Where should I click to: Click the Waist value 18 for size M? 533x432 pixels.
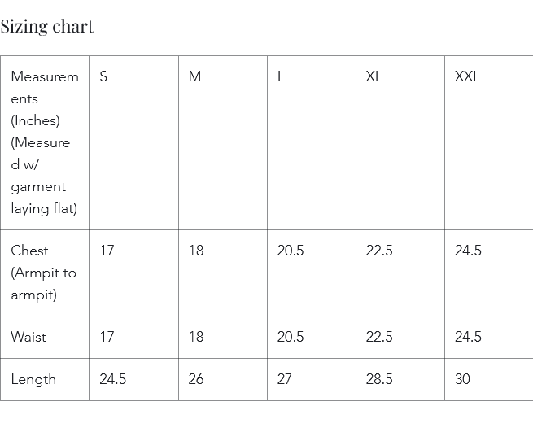[196, 337]
